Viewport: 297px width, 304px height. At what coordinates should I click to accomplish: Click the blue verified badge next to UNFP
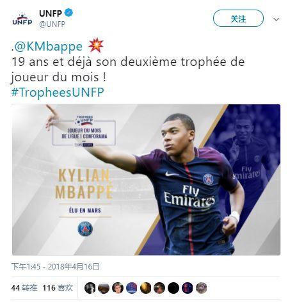(x=68, y=13)
